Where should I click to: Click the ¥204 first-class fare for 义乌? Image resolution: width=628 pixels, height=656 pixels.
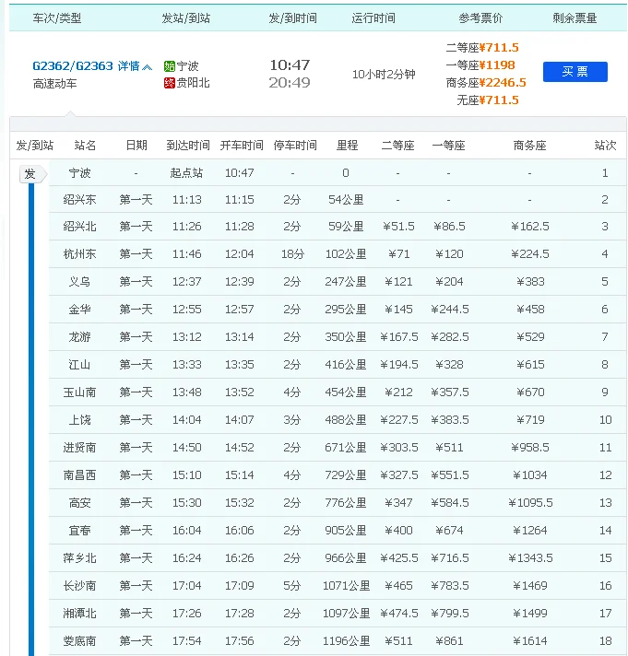tap(449, 282)
